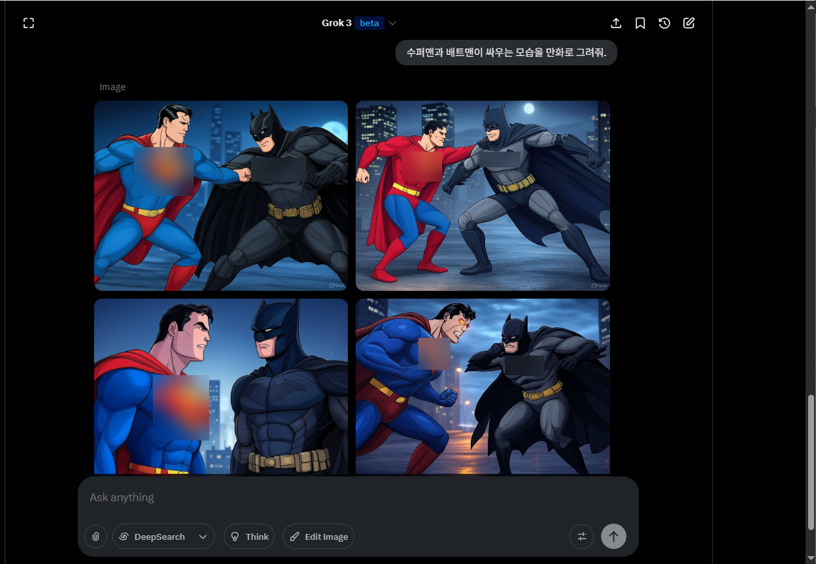Bookmark this conversation
Screen dimensions: 816x564
tap(640, 23)
